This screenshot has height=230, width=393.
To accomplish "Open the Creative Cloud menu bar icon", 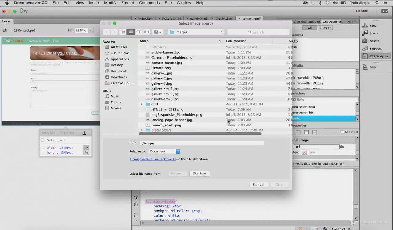I will (305, 3).
